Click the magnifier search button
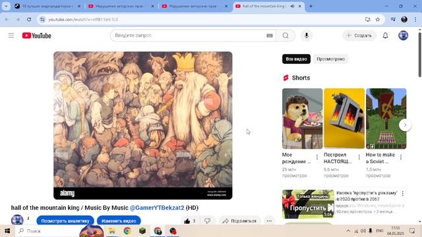This screenshot has height=237, width=422. point(286,36)
